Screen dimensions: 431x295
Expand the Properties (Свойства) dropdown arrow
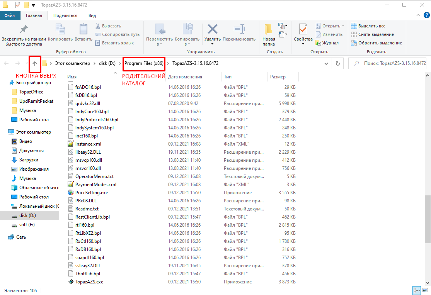pos(303,44)
